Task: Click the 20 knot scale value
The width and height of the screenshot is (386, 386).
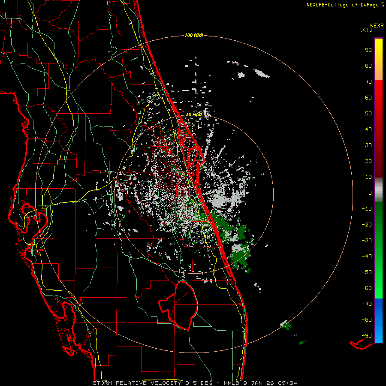Action: [x=368, y=161]
